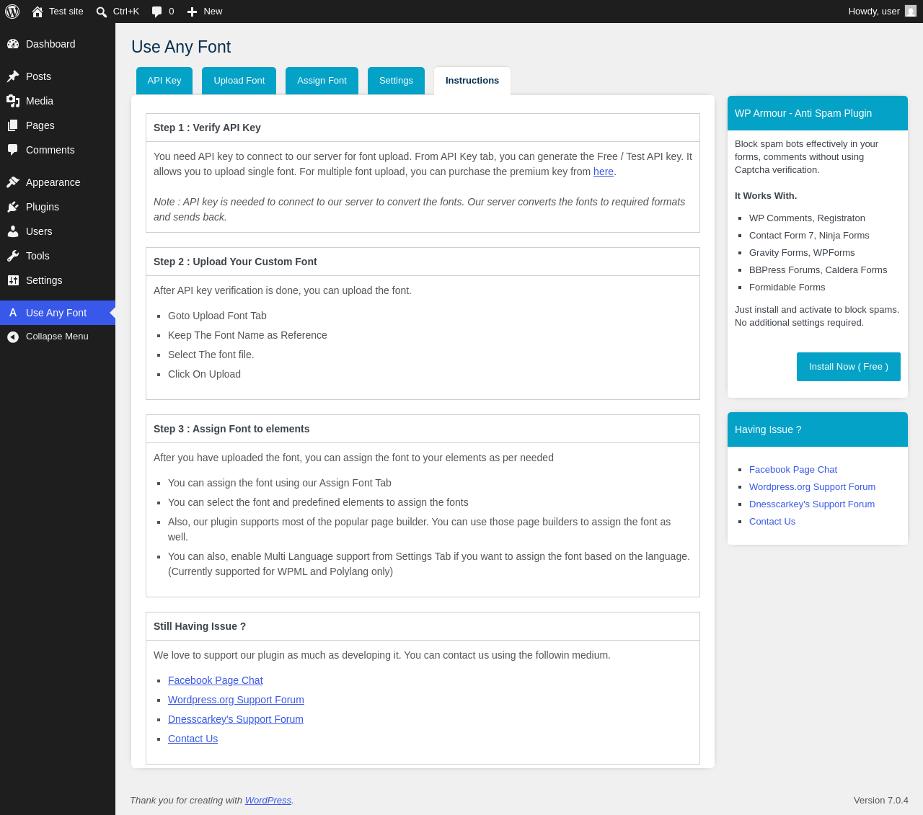Image resolution: width=923 pixels, height=815 pixels.
Task: Open the Posts menu label
Action: [x=38, y=76]
